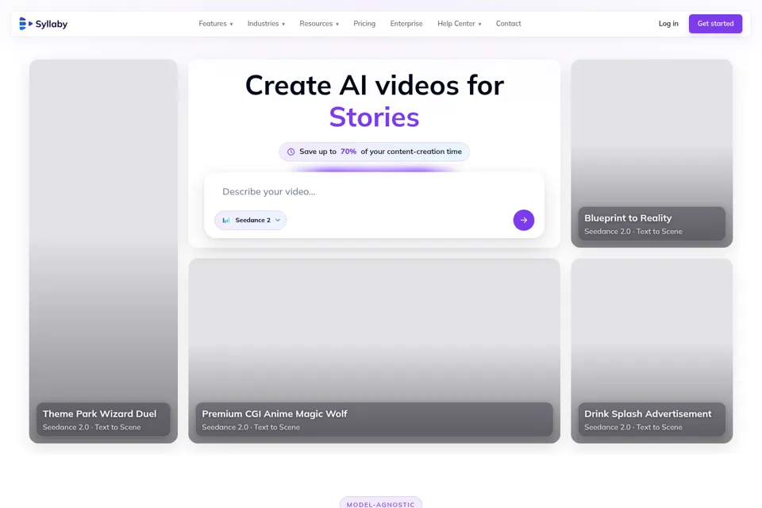Click the purple Stories heading word

374,117
